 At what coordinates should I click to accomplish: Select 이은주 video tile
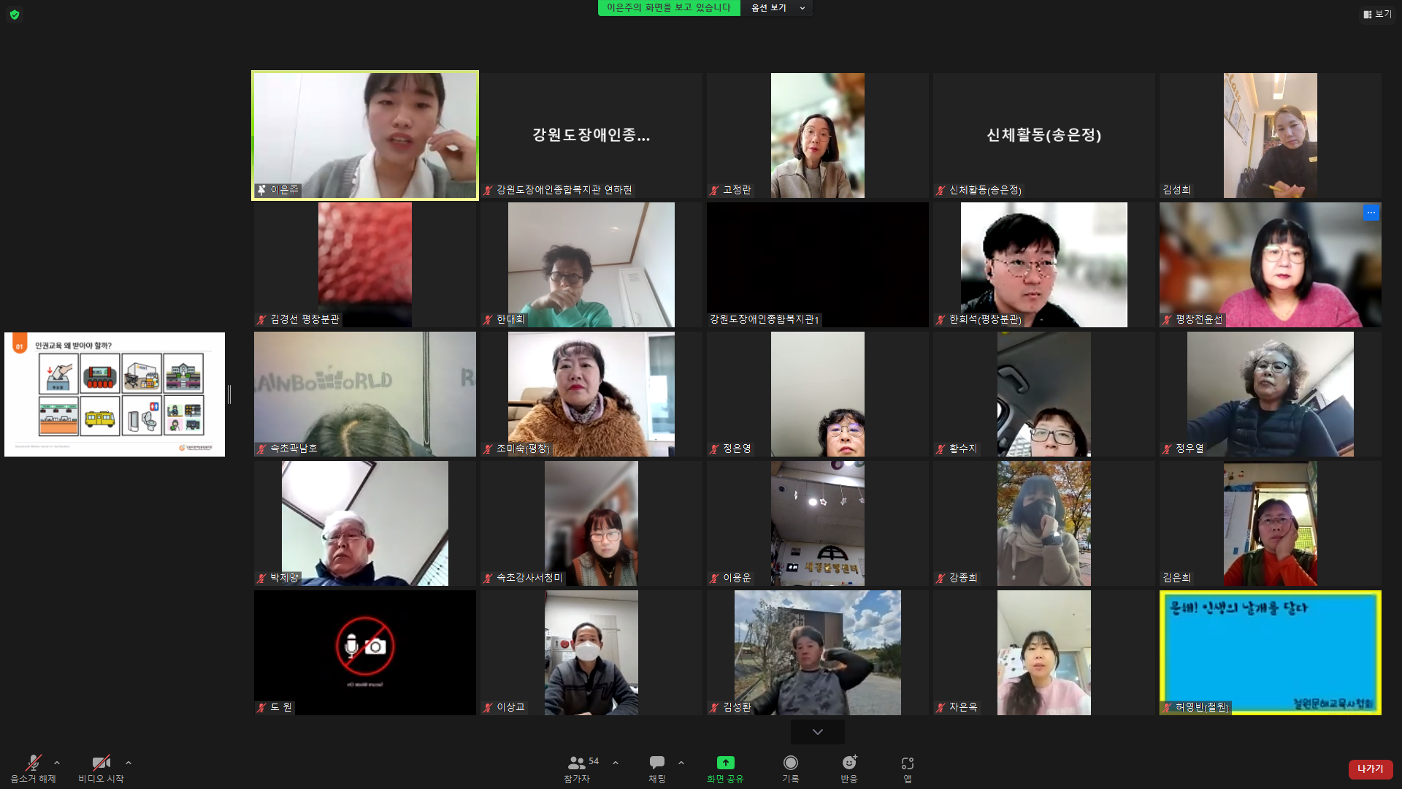pyautogui.click(x=365, y=135)
